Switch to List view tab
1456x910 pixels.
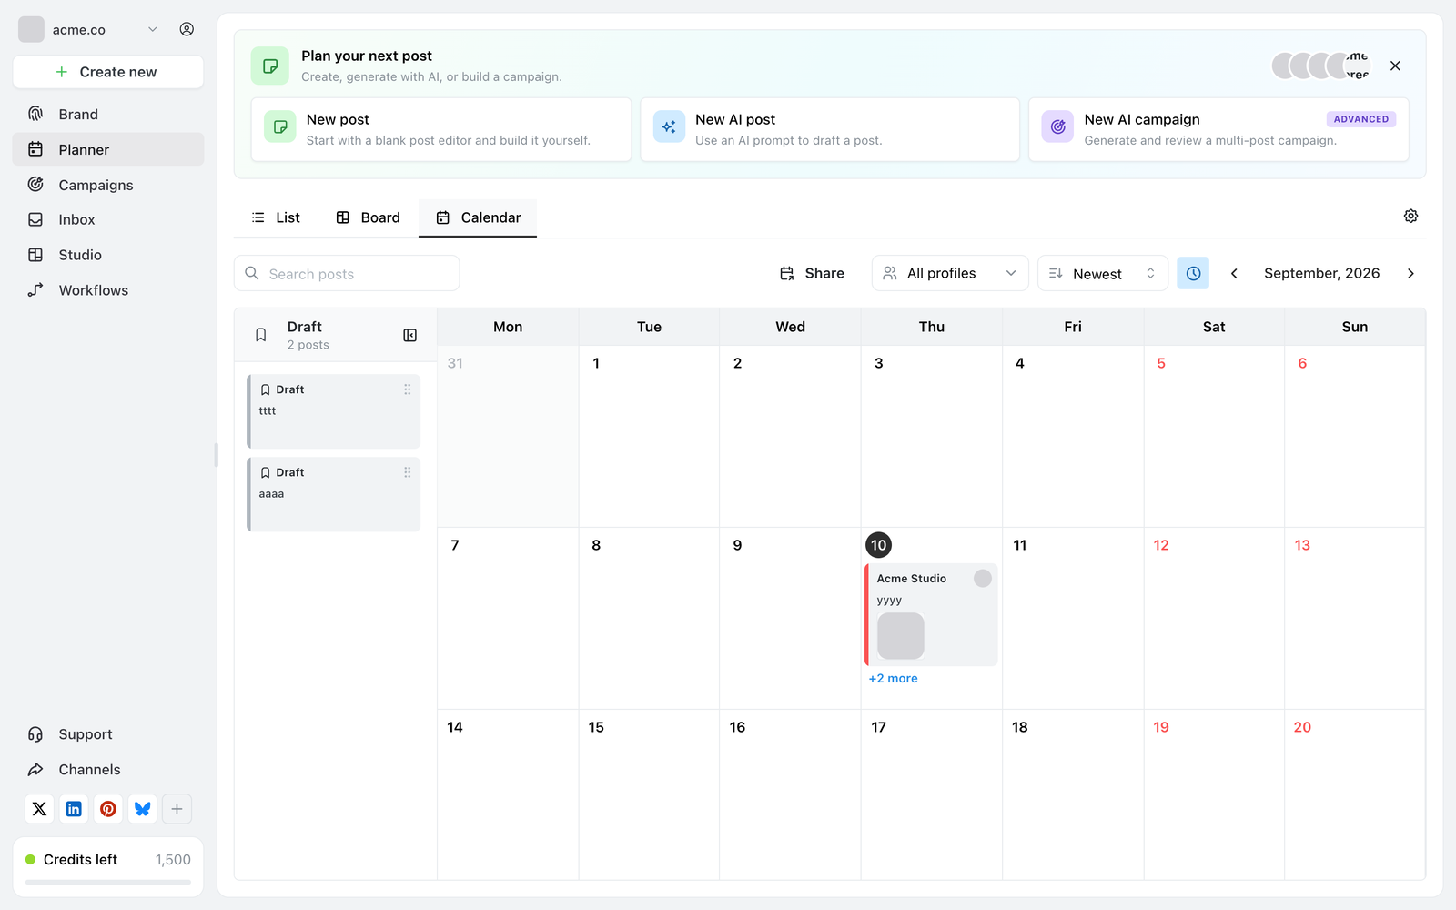(276, 217)
